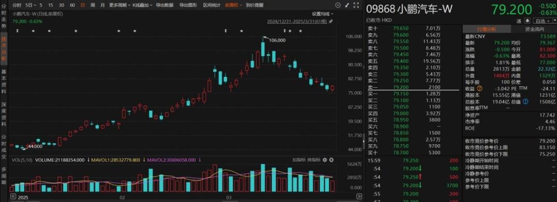Open 前复权 adjustment dropdown
Viewport: 557px width, 202px height.
234,5
